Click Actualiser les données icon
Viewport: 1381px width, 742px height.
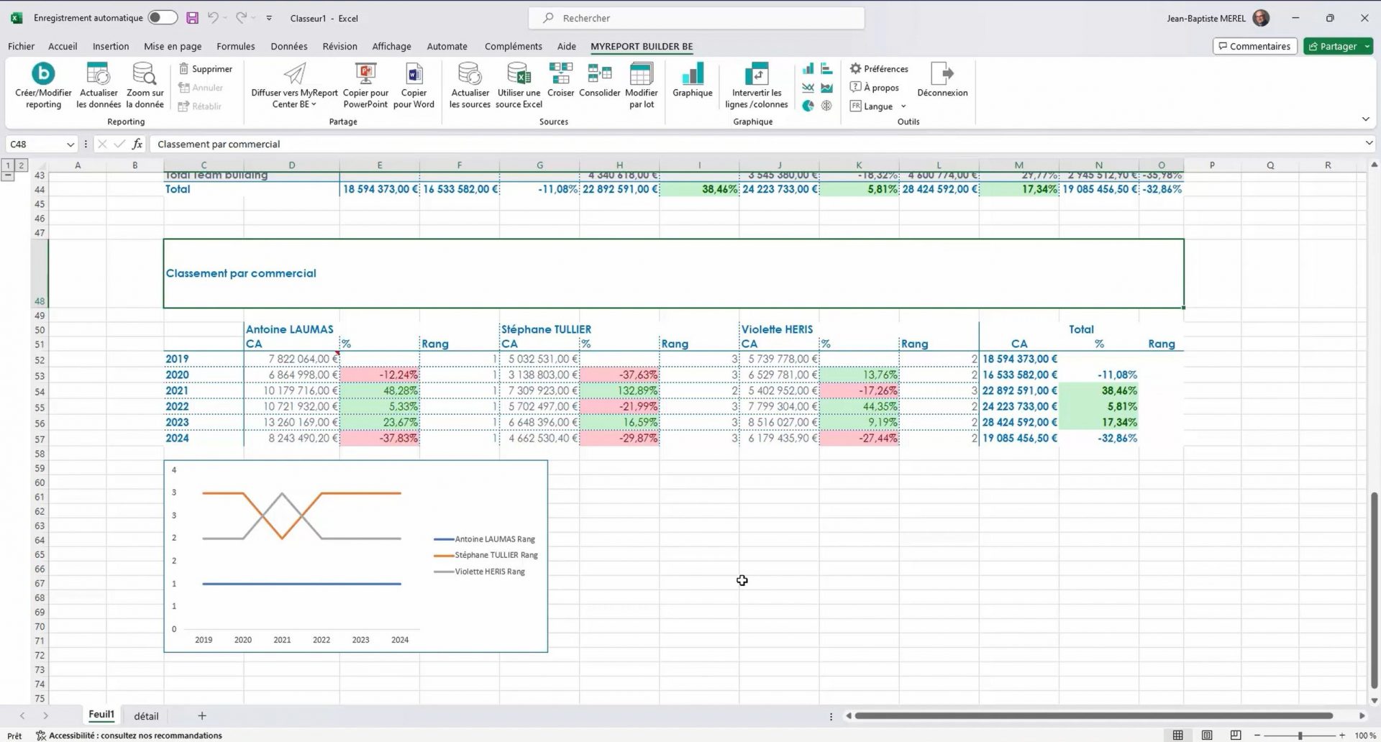pyautogui.click(x=97, y=74)
